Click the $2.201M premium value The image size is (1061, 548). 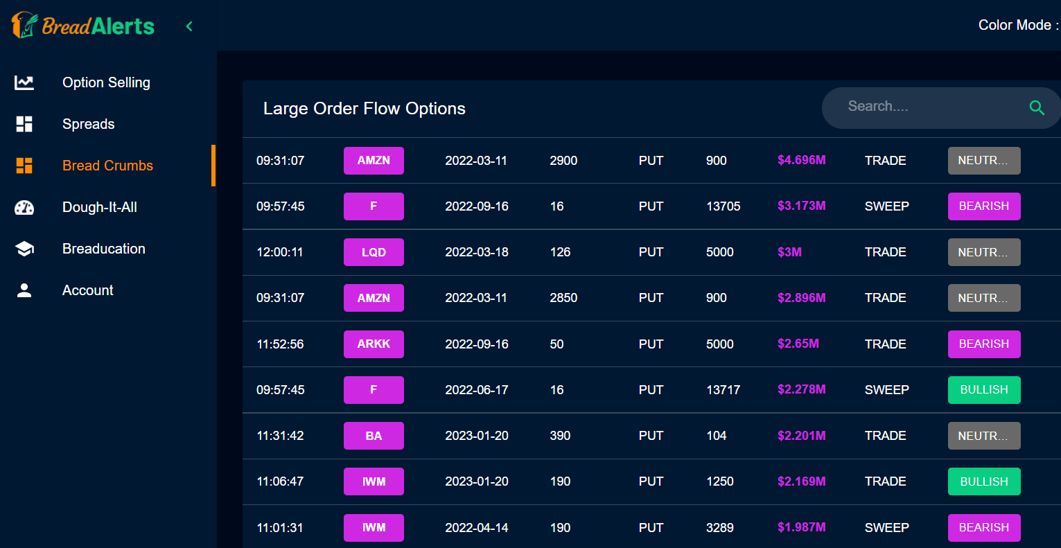(801, 436)
